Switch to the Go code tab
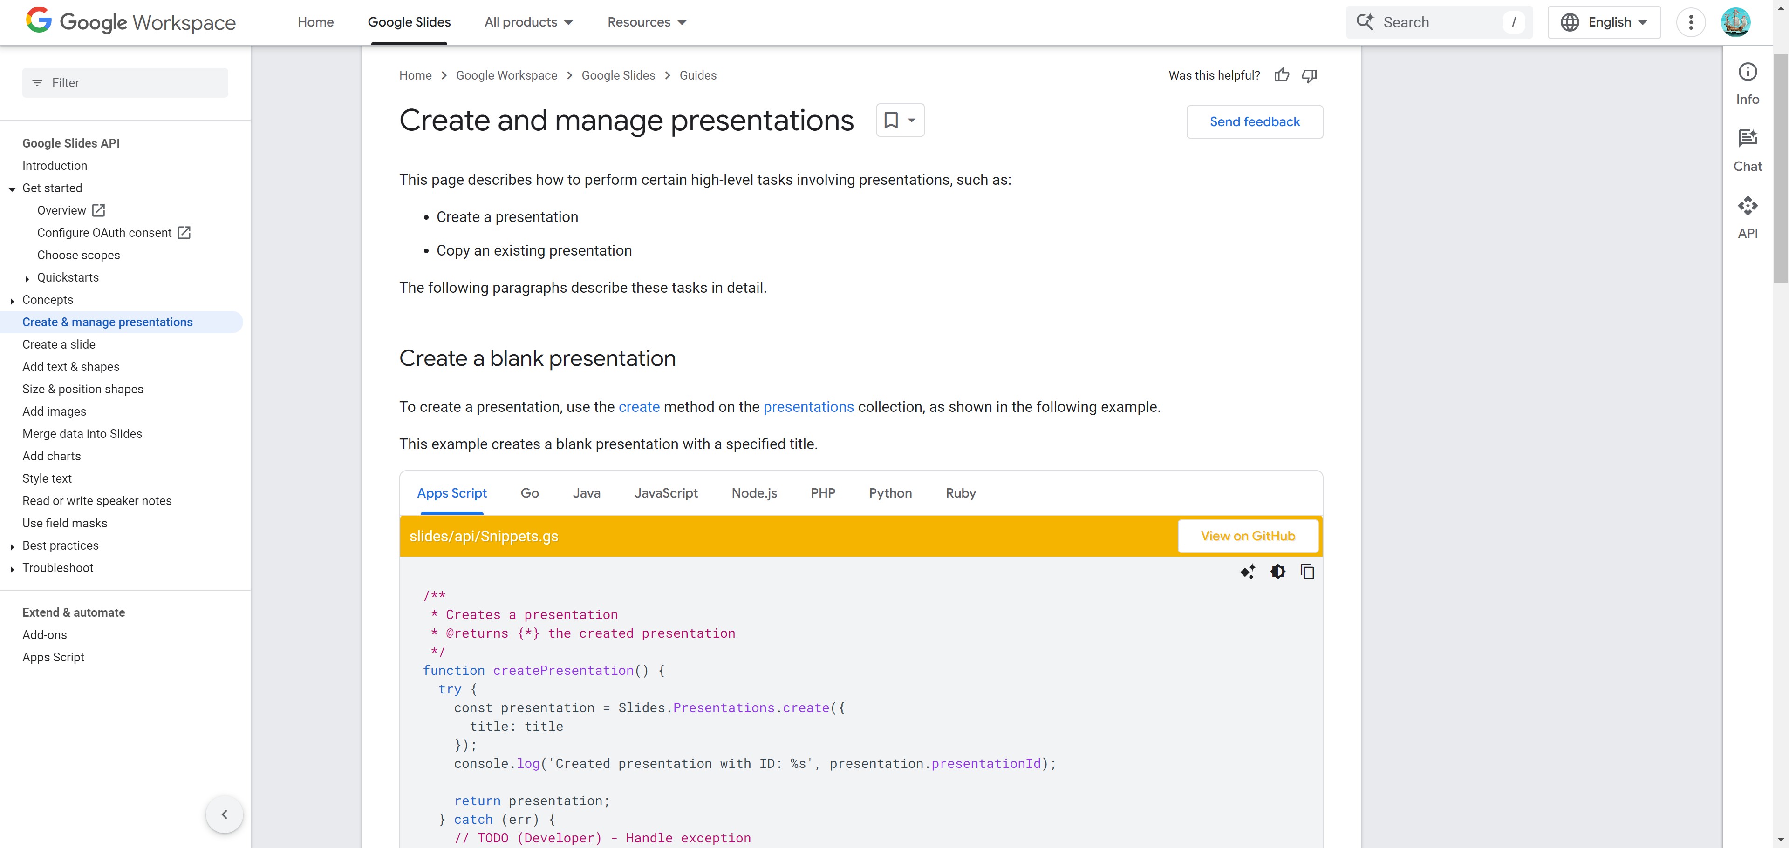Screen dimensions: 1789x848 tap(529, 493)
